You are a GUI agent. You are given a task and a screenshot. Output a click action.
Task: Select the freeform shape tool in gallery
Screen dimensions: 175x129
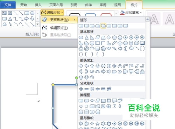(5, 24)
